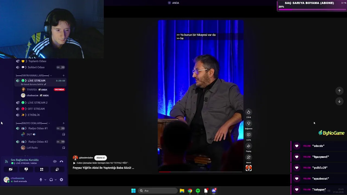This screenshot has width=347, height=195.
Task: Open Google Chrome from taskbar
Action: [x=190, y=191]
